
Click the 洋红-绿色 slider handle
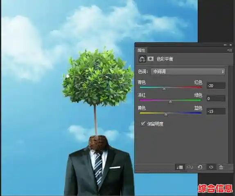click(x=170, y=102)
